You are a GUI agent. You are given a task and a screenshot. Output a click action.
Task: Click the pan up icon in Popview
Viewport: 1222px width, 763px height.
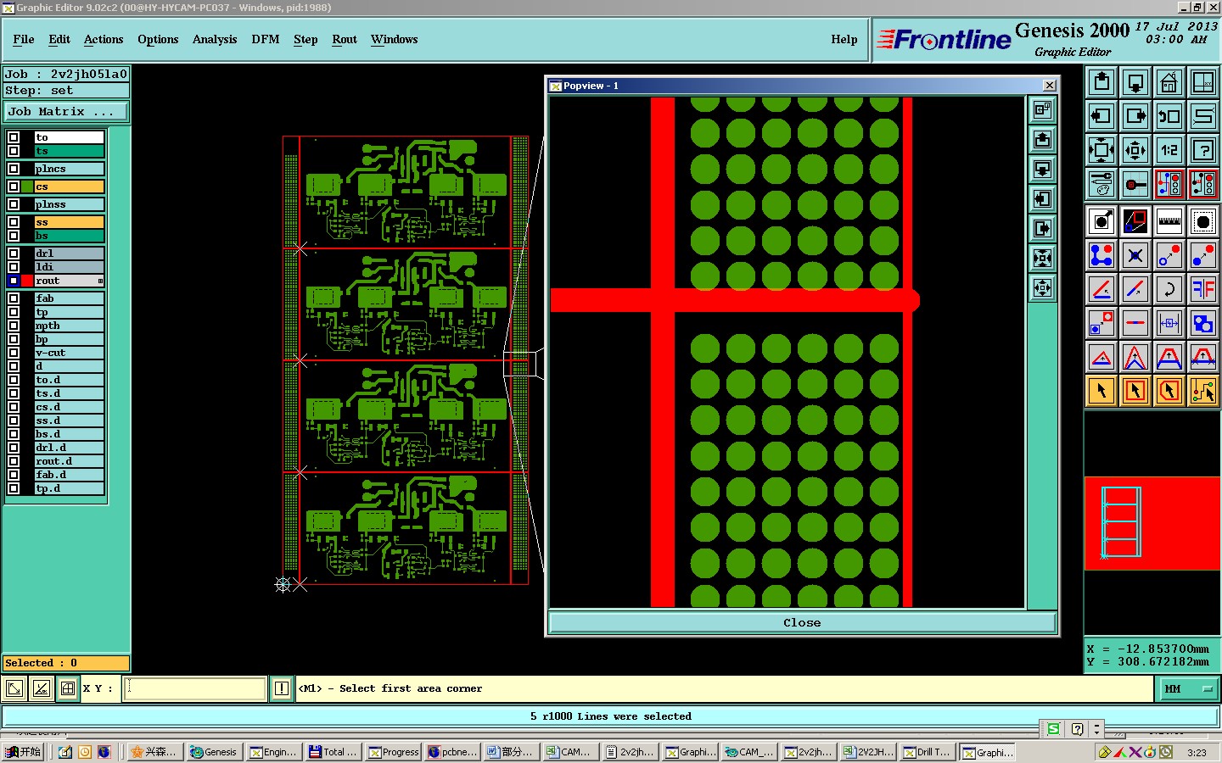pyautogui.click(x=1043, y=140)
